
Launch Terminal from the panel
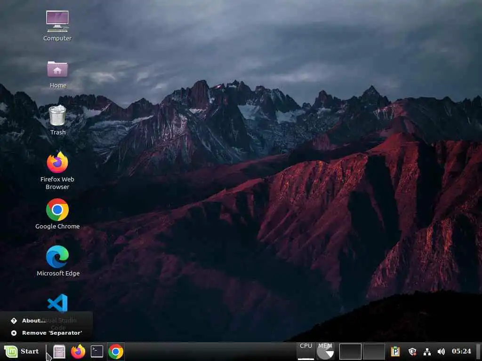click(x=97, y=352)
